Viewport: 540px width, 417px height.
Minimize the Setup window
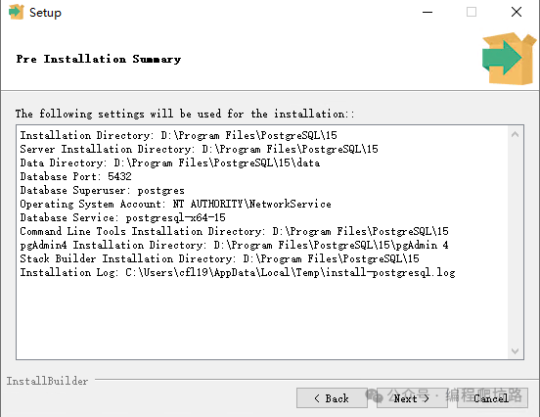tap(427, 12)
